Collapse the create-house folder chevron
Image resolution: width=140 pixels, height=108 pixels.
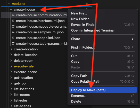coord(11,9)
